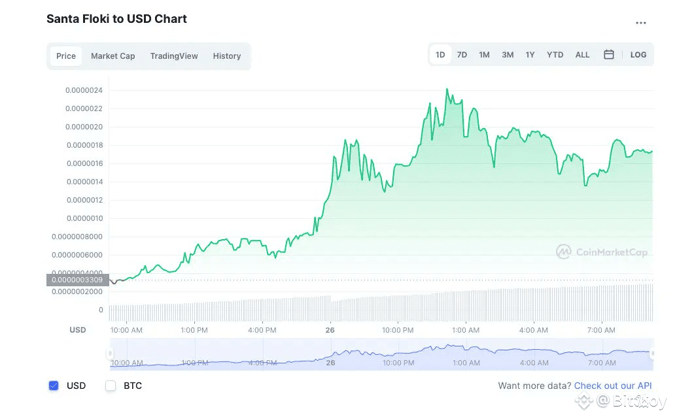Switch to the Price tab

[x=66, y=56]
